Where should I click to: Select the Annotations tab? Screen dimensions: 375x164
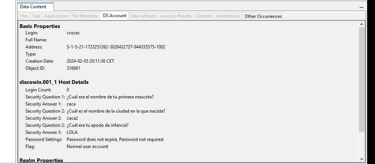[x=228, y=16]
